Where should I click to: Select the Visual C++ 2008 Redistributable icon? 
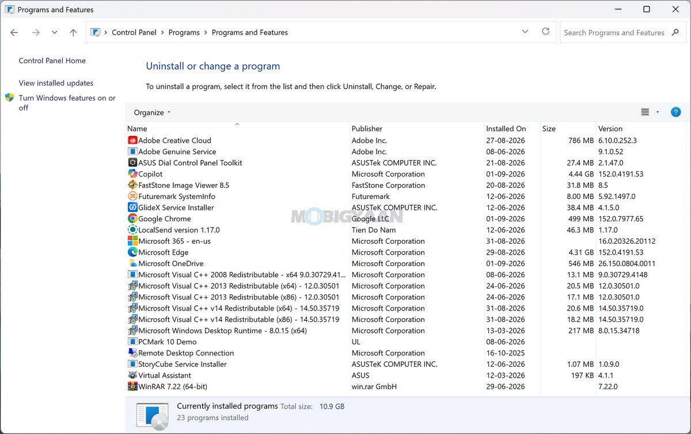click(132, 275)
